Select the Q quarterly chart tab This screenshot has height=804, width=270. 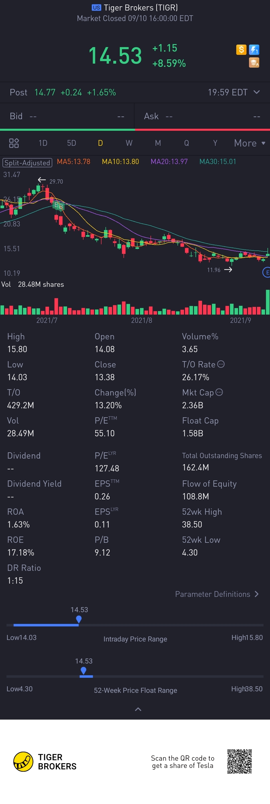pos(186,143)
